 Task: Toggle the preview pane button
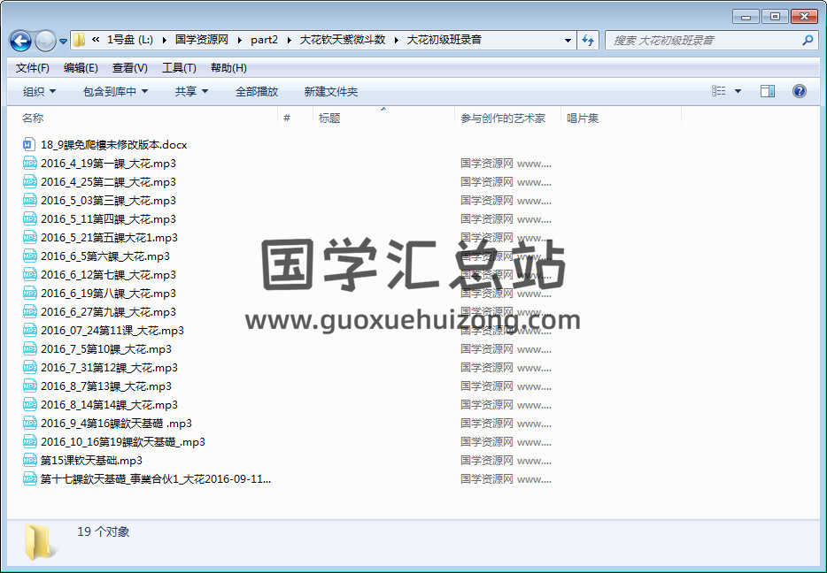tap(768, 91)
